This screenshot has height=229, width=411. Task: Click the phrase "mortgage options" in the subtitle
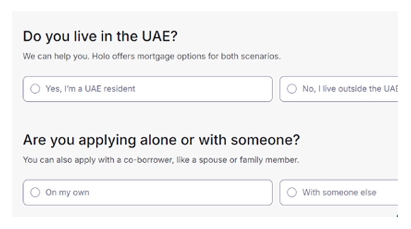click(161, 56)
